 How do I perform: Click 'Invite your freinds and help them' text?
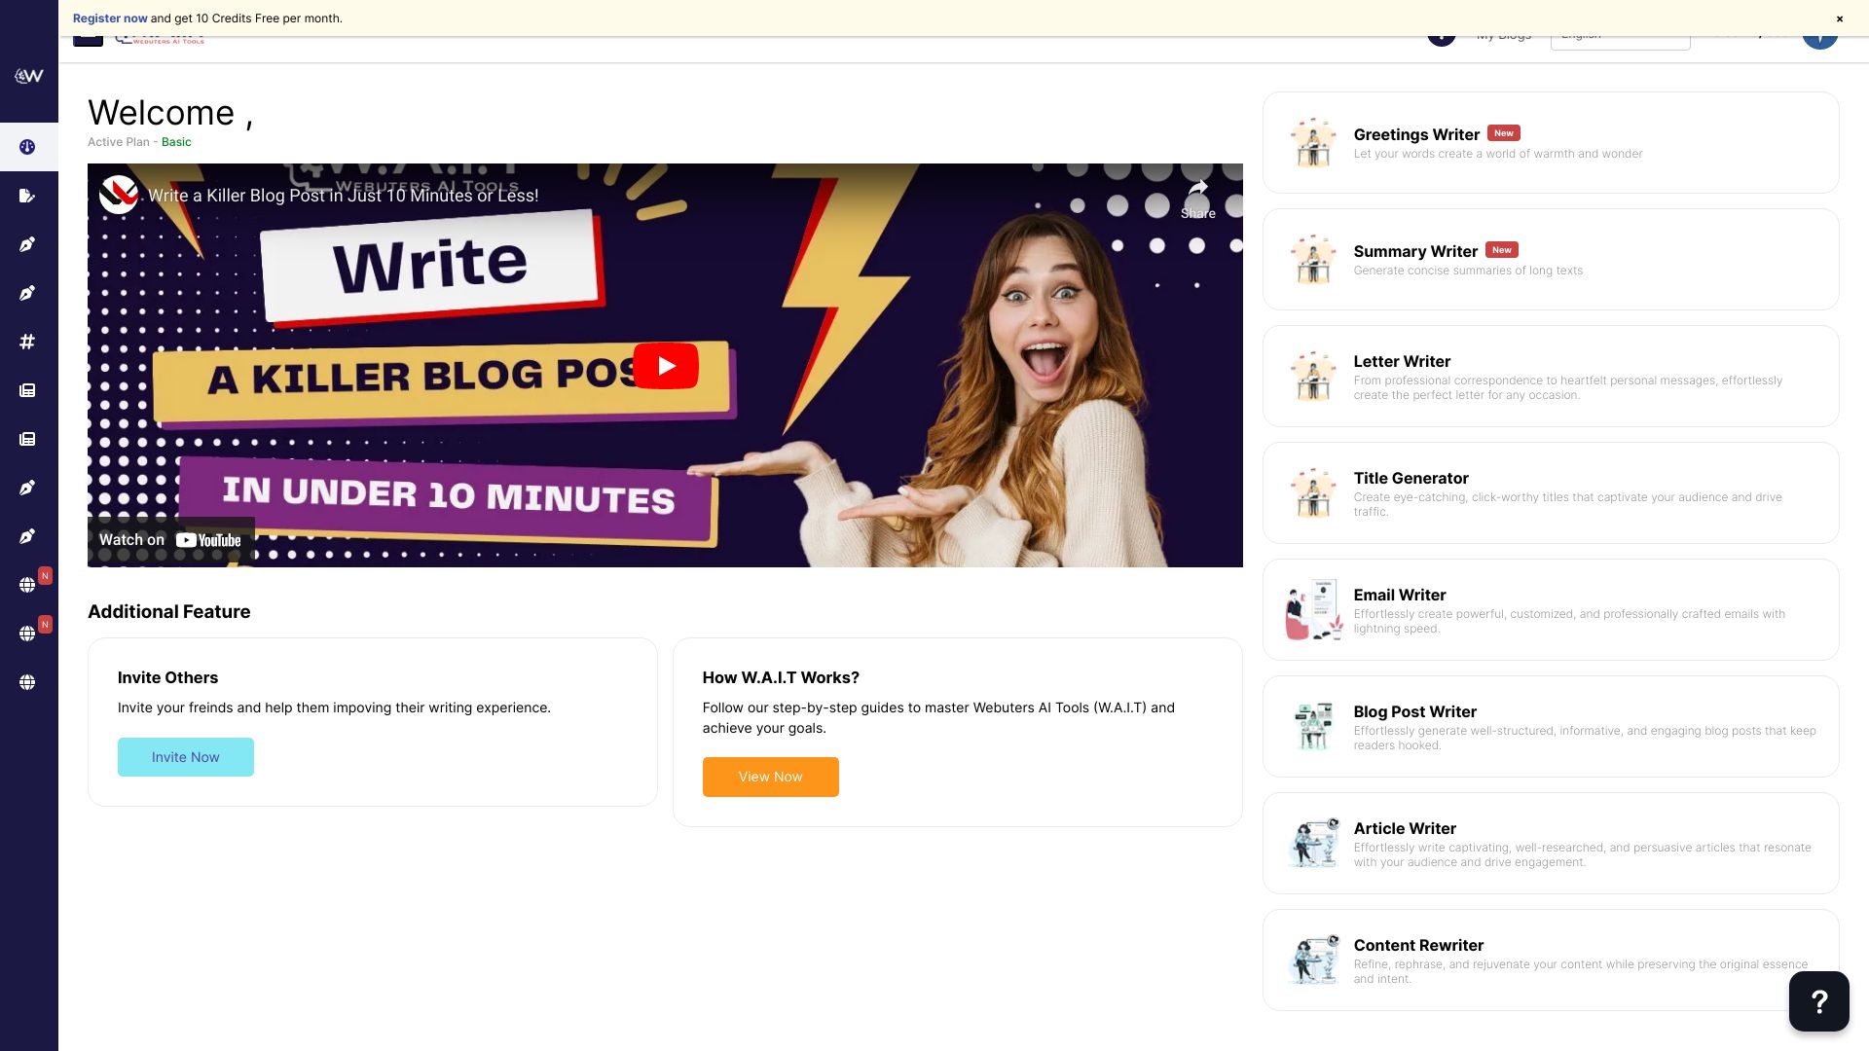(x=334, y=707)
